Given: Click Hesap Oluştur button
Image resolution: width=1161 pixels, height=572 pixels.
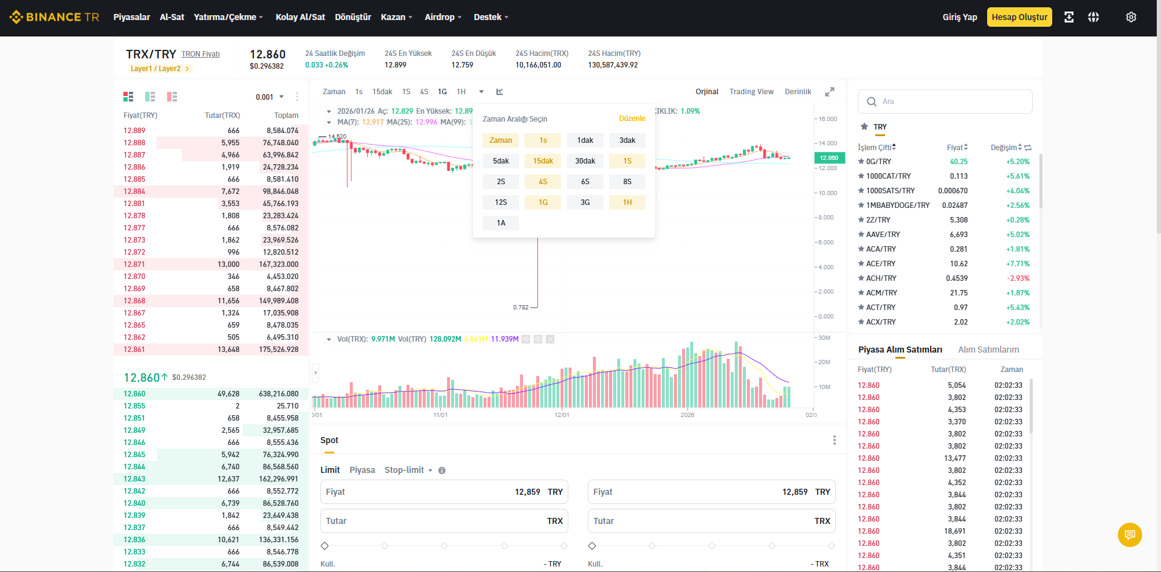Looking at the screenshot, I should 1019,17.
